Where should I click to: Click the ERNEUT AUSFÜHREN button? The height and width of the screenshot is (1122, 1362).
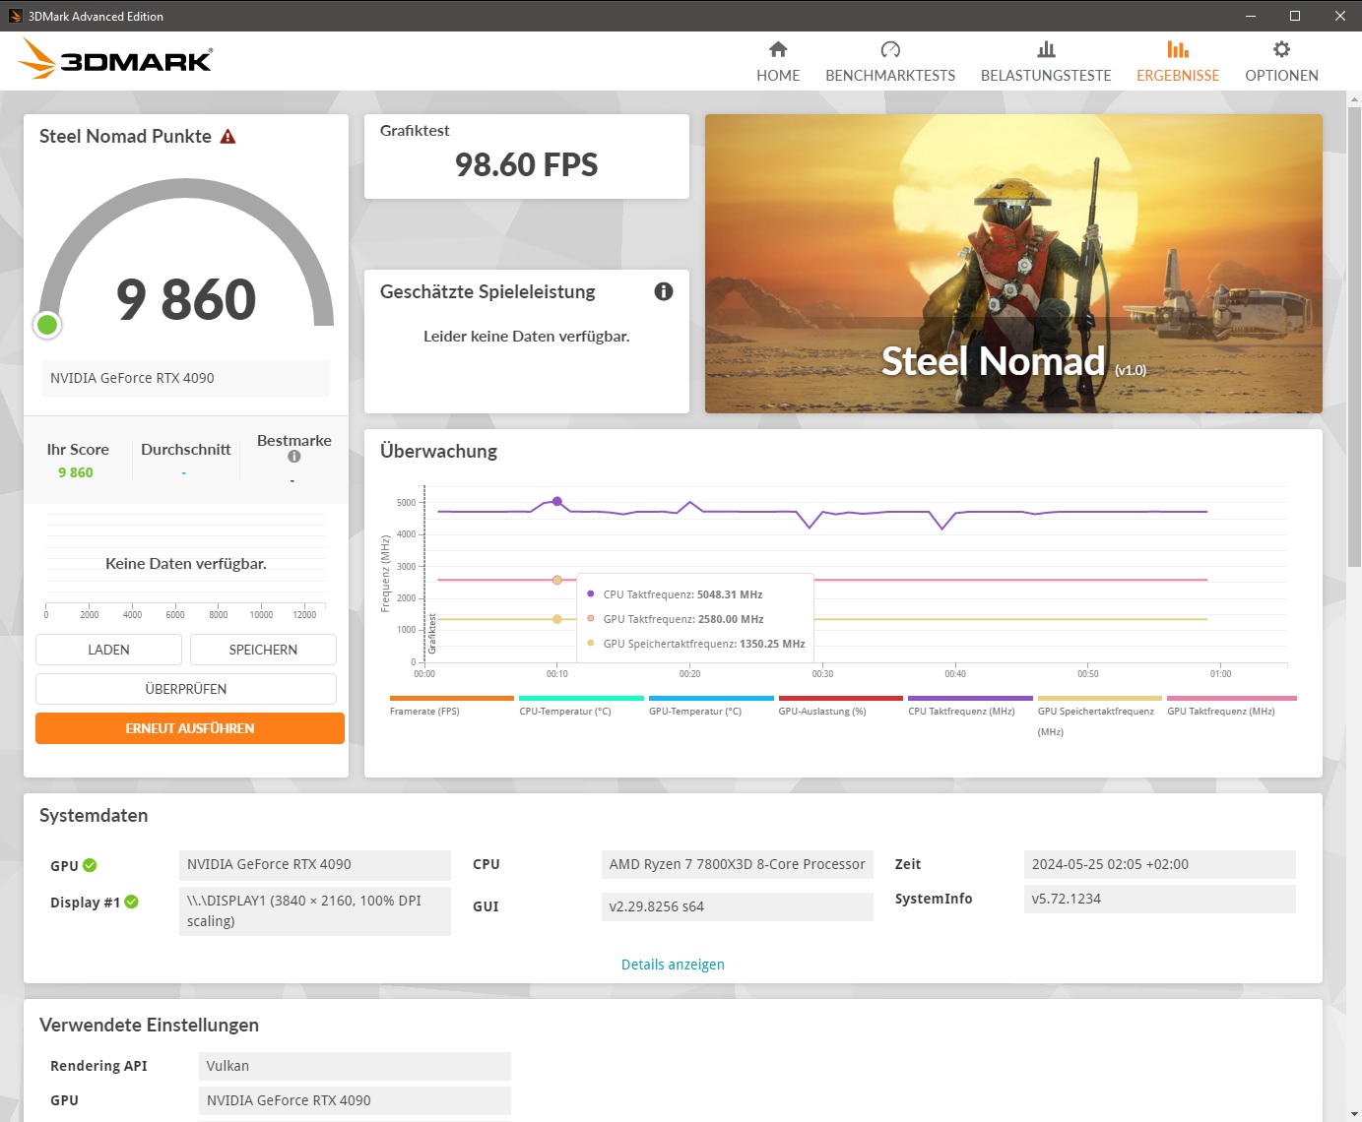[x=190, y=728]
